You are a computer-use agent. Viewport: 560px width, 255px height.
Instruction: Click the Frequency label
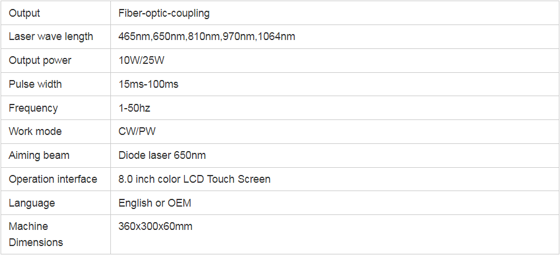[x=33, y=108]
